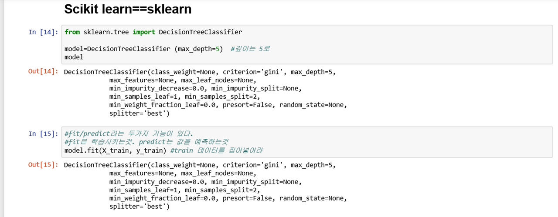Select the In [15] cell prompt
The height and width of the screenshot is (217, 558).
[43, 134]
